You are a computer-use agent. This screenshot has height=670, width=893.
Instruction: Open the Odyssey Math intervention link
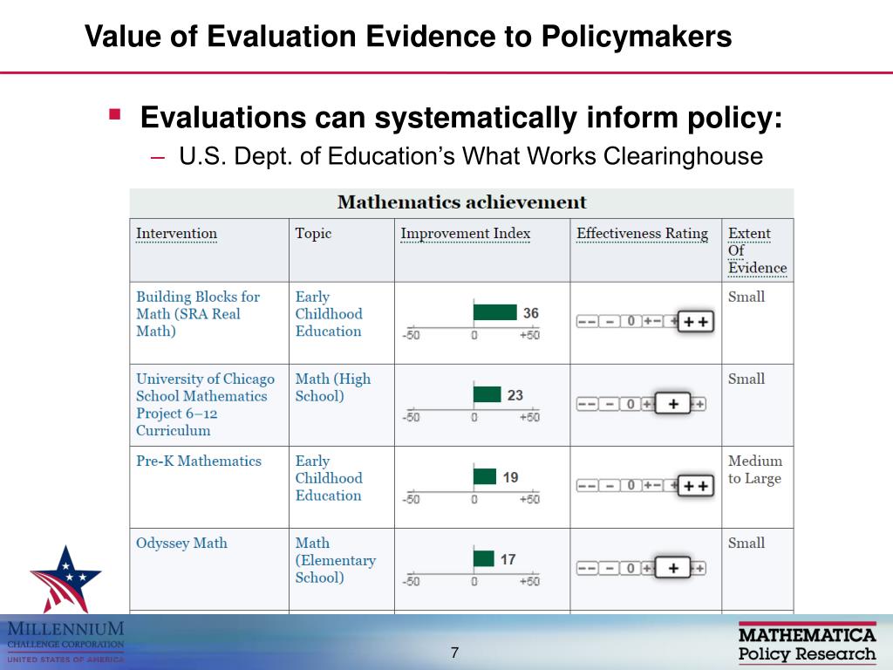tap(181, 543)
